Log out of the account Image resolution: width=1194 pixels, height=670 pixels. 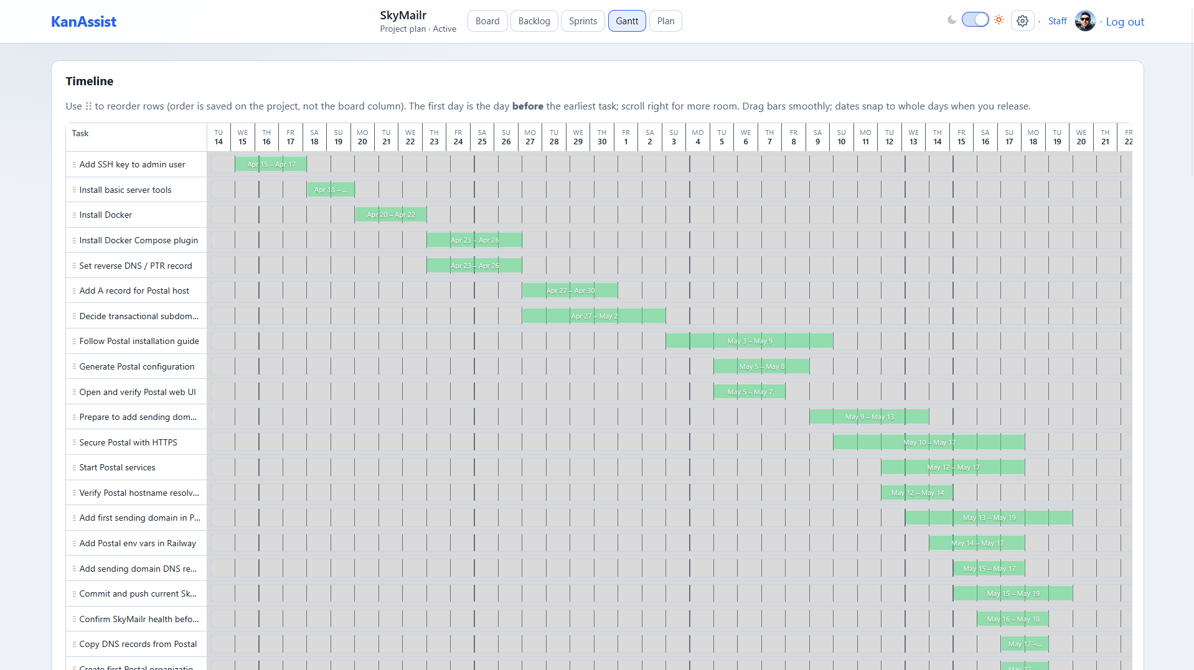pyautogui.click(x=1125, y=22)
